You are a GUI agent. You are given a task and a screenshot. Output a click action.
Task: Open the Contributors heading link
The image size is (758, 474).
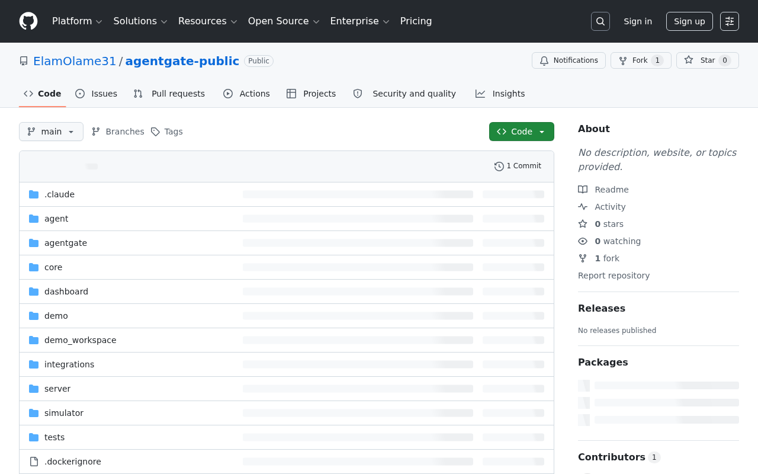pyautogui.click(x=619, y=457)
